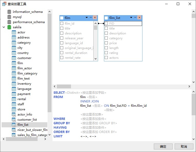Click the performance_schema database icon

pos(9,22)
